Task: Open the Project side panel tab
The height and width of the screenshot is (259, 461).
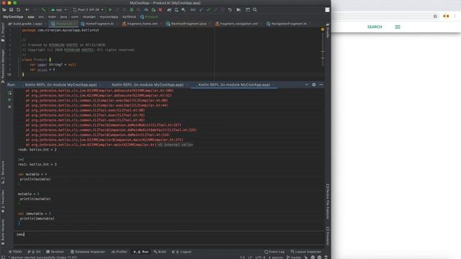Action: pos(3,32)
